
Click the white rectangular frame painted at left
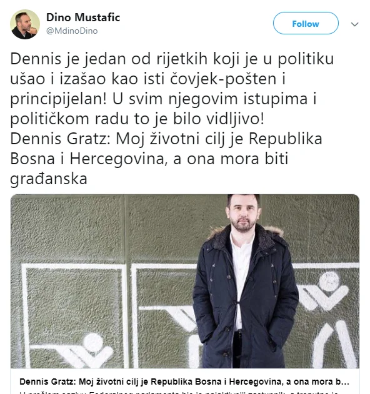point(74,315)
